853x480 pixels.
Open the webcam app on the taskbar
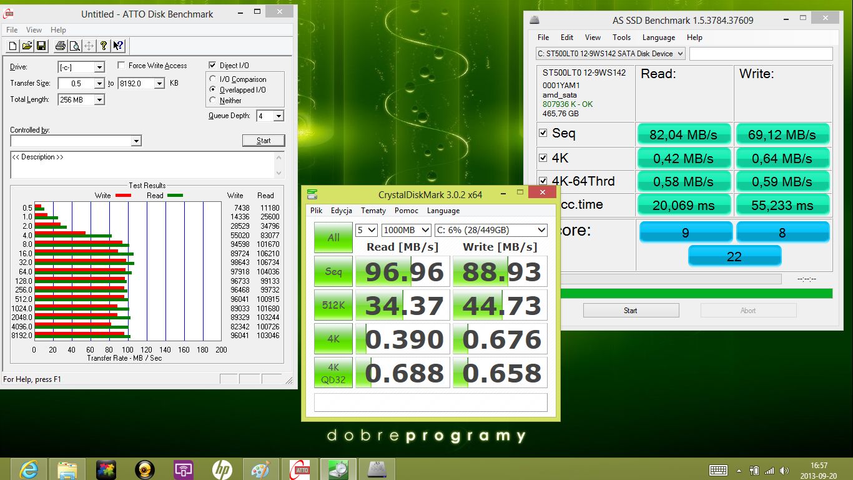tap(145, 469)
